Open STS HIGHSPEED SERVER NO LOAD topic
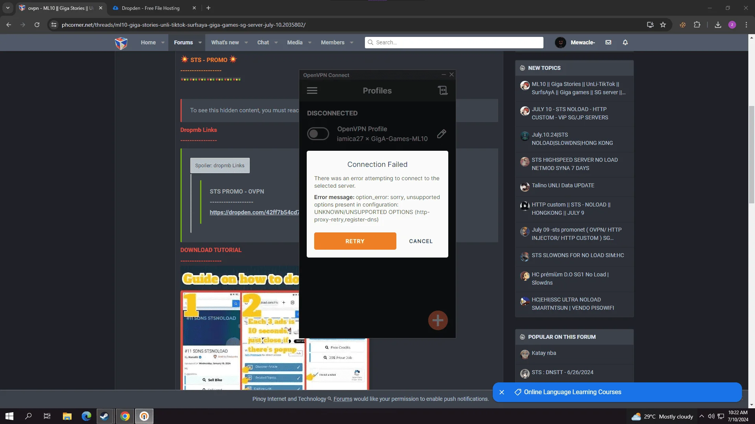 tap(575, 164)
